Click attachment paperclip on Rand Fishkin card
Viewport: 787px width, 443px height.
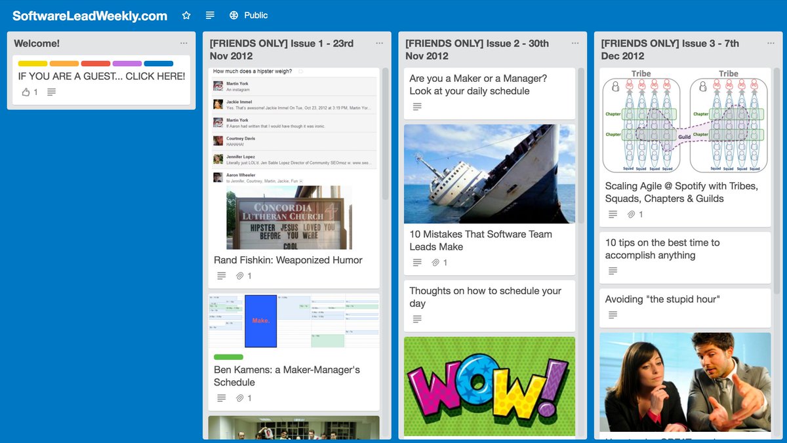pyautogui.click(x=240, y=276)
